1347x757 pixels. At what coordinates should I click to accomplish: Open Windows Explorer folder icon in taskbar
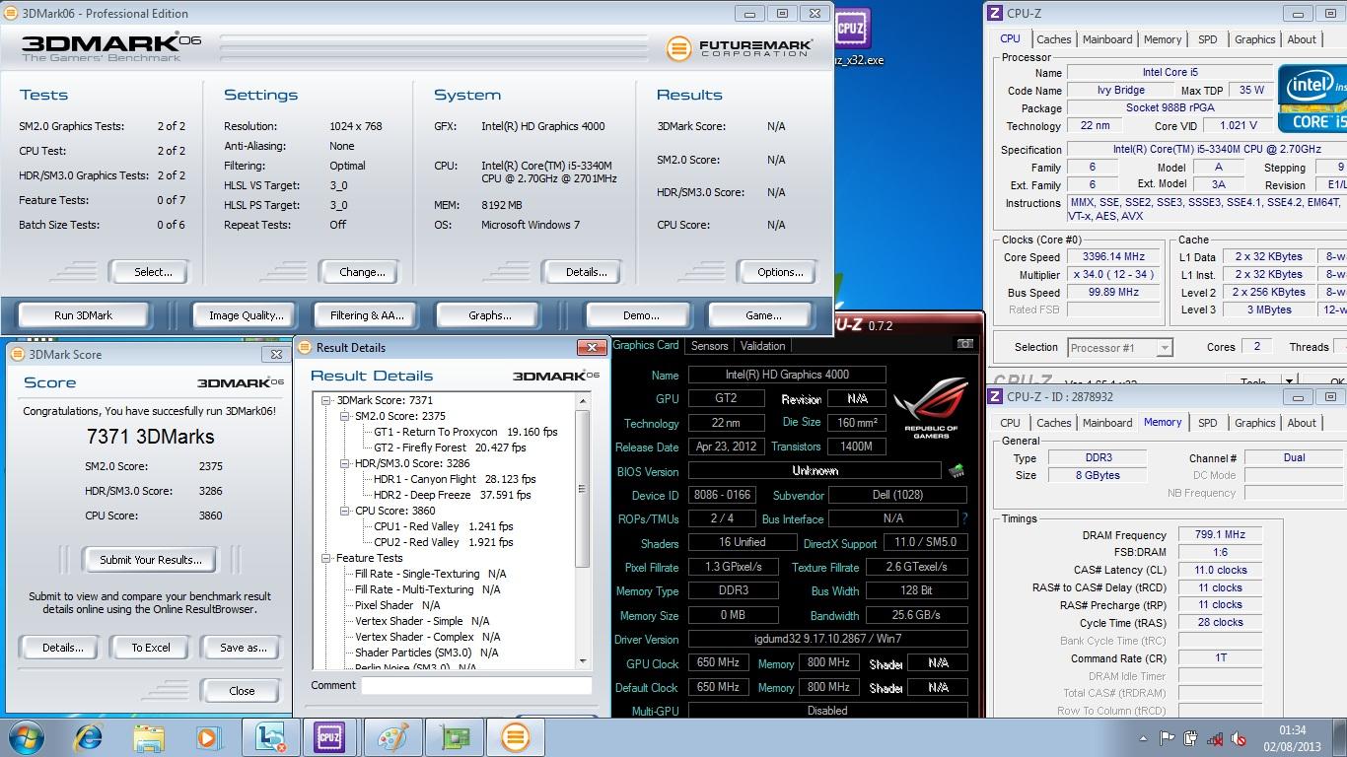coord(149,737)
